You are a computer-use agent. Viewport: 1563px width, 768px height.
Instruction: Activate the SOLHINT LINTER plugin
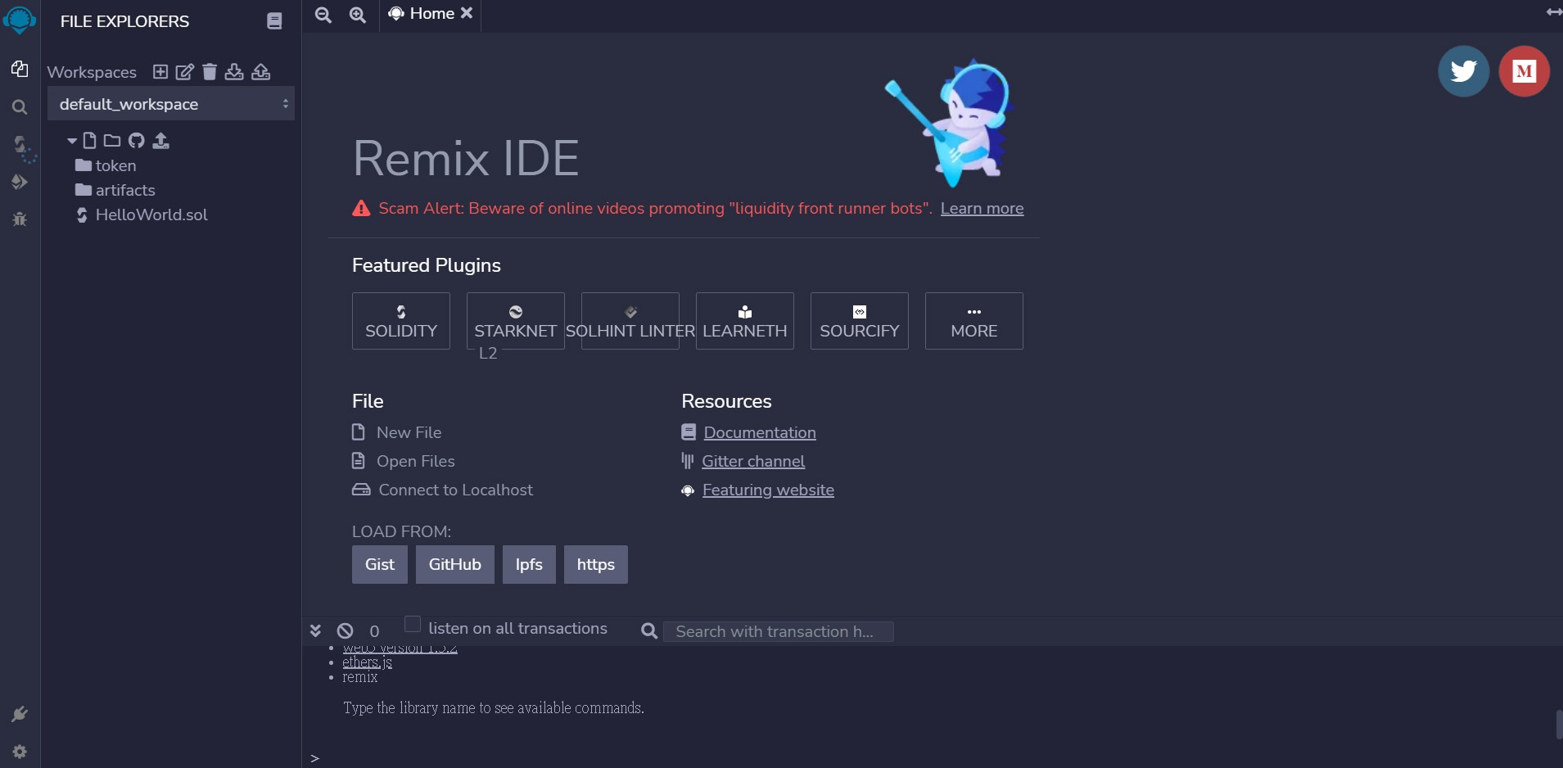[630, 321]
